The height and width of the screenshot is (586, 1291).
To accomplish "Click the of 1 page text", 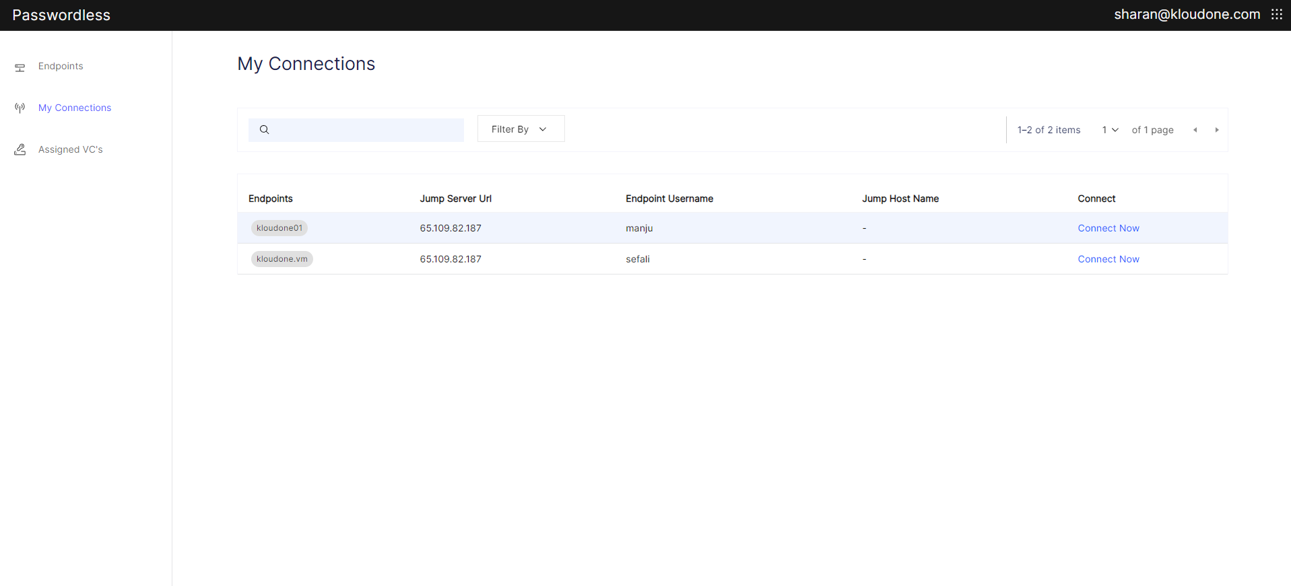I will 1153,130.
